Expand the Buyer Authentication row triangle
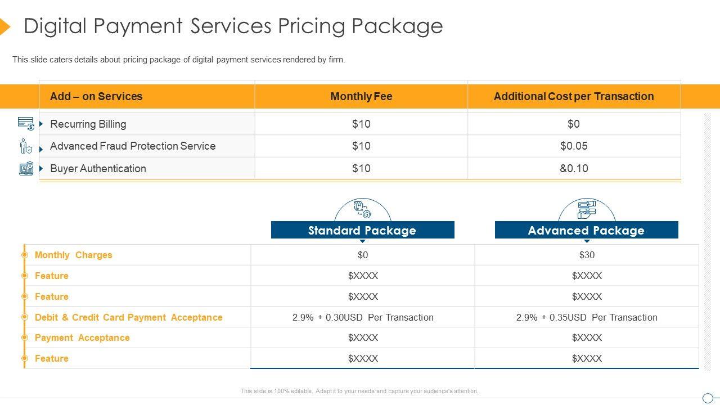The height and width of the screenshot is (405, 720). [41, 168]
